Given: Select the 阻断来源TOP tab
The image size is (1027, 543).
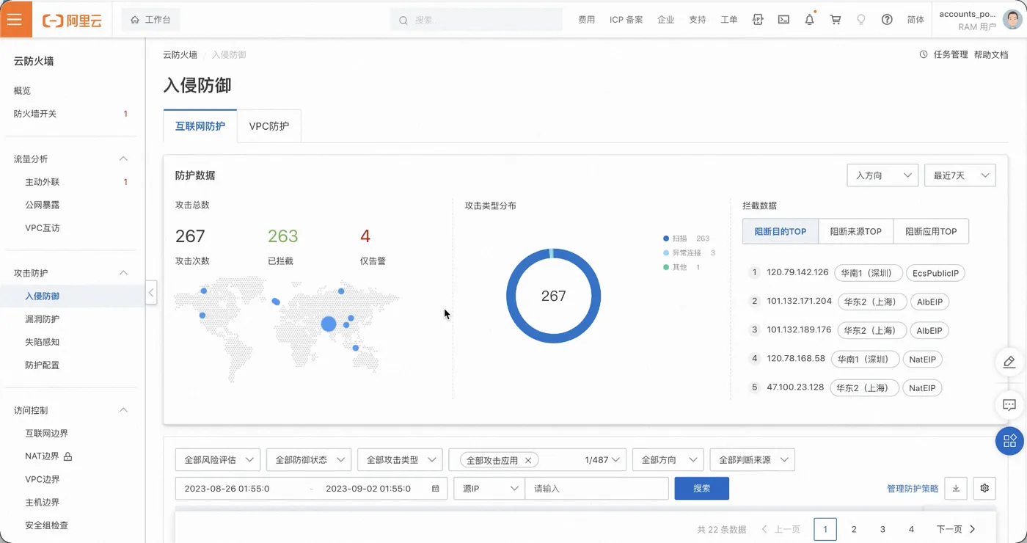Looking at the screenshot, I should (855, 231).
